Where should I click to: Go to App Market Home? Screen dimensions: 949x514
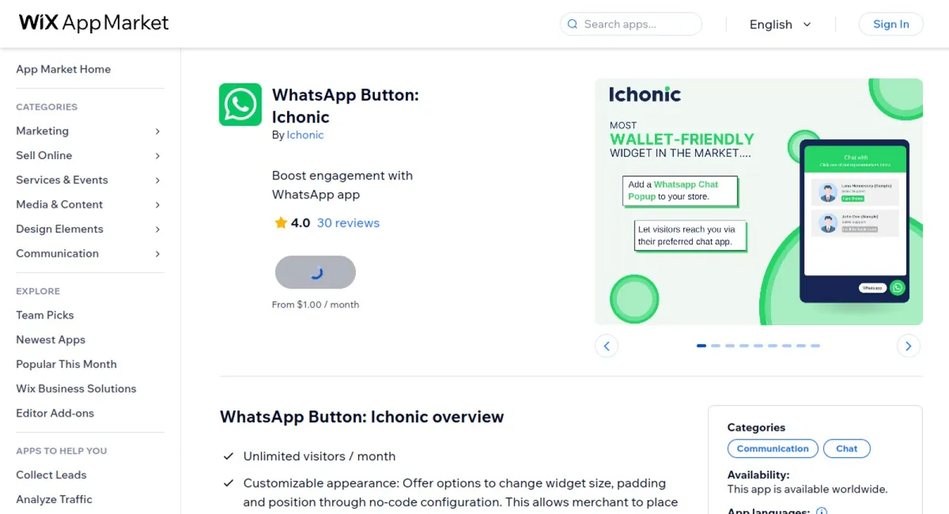click(x=63, y=69)
